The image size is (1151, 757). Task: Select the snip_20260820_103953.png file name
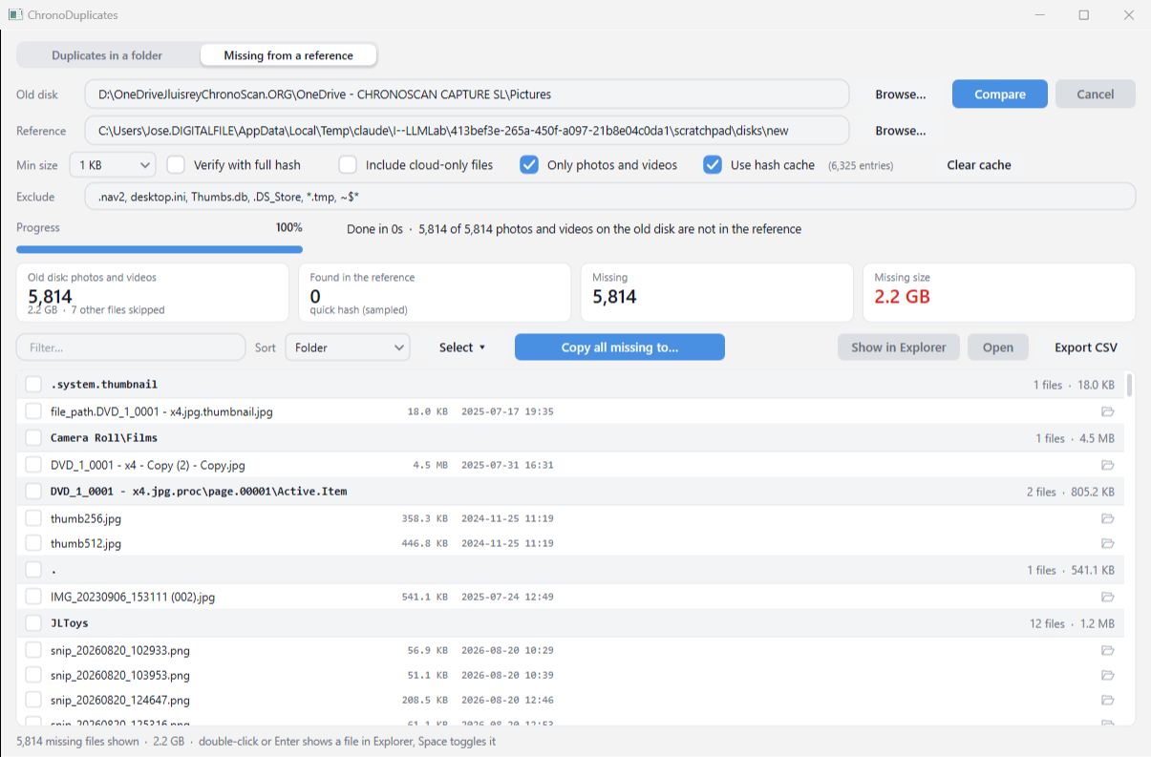120,675
